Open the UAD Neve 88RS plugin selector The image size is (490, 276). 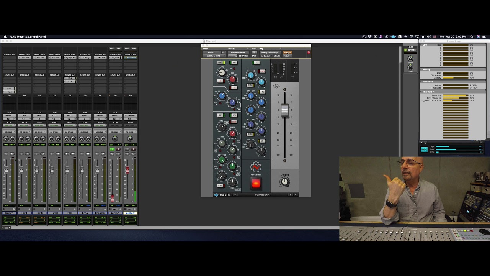click(x=214, y=56)
